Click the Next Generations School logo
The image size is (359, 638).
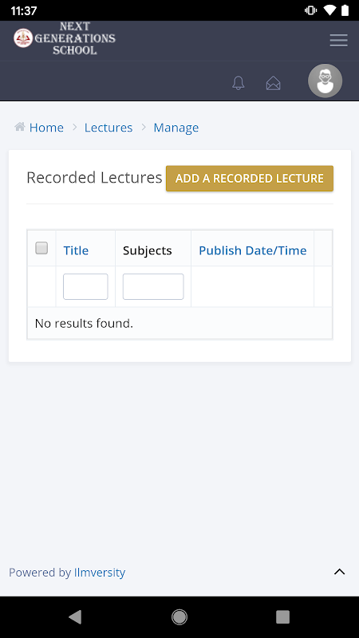[x=65, y=38]
